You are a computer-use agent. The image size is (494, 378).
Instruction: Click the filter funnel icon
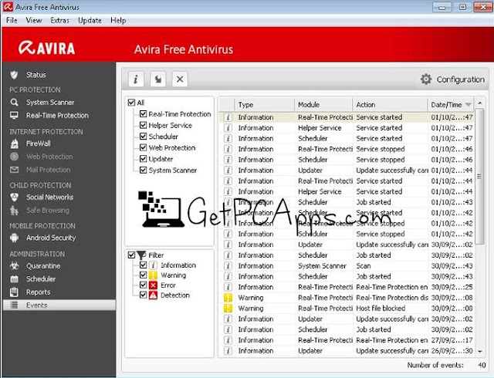coord(141,255)
